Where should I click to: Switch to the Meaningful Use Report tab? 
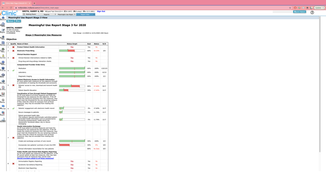65,15
